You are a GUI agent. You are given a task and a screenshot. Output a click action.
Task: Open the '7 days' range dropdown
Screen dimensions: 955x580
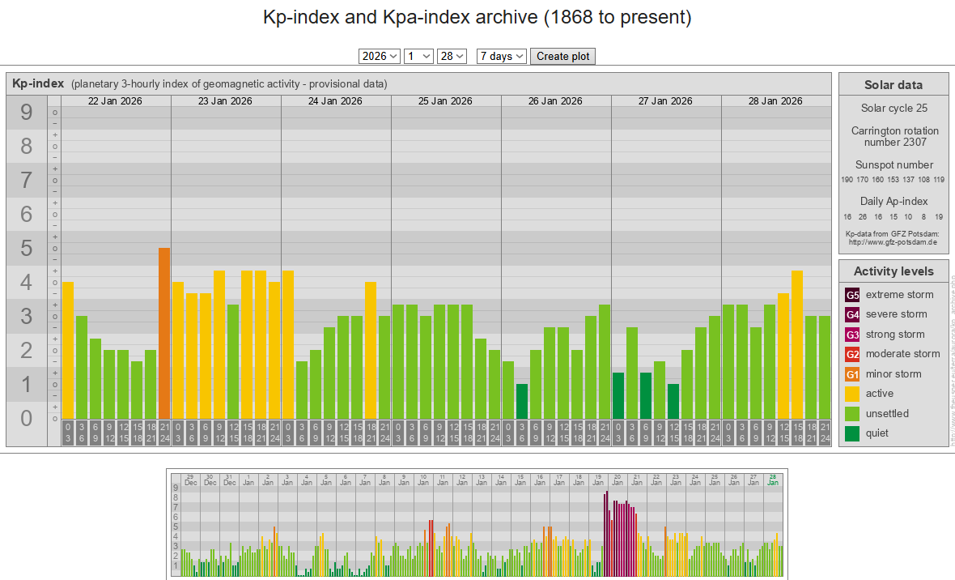[502, 56]
